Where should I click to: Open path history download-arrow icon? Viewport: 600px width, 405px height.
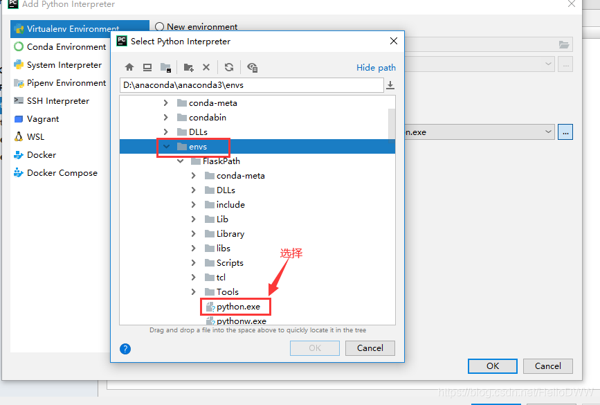click(x=390, y=85)
